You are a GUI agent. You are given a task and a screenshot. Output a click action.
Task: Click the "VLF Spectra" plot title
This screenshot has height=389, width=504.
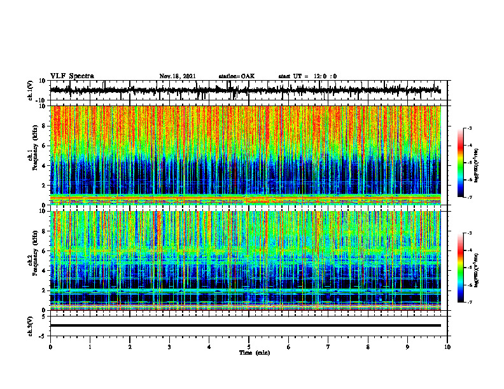pos(72,76)
